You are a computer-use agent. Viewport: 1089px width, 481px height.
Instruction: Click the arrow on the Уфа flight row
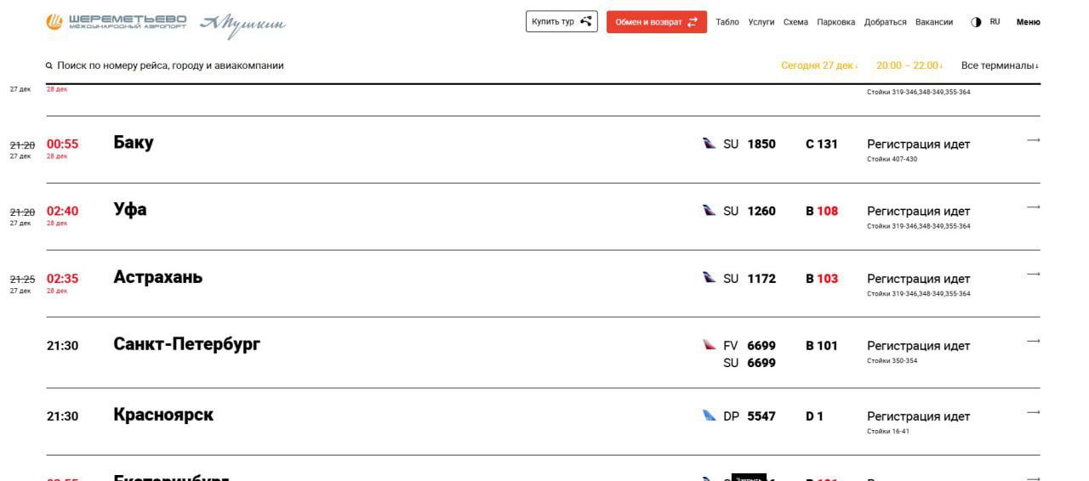pyautogui.click(x=1033, y=207)
